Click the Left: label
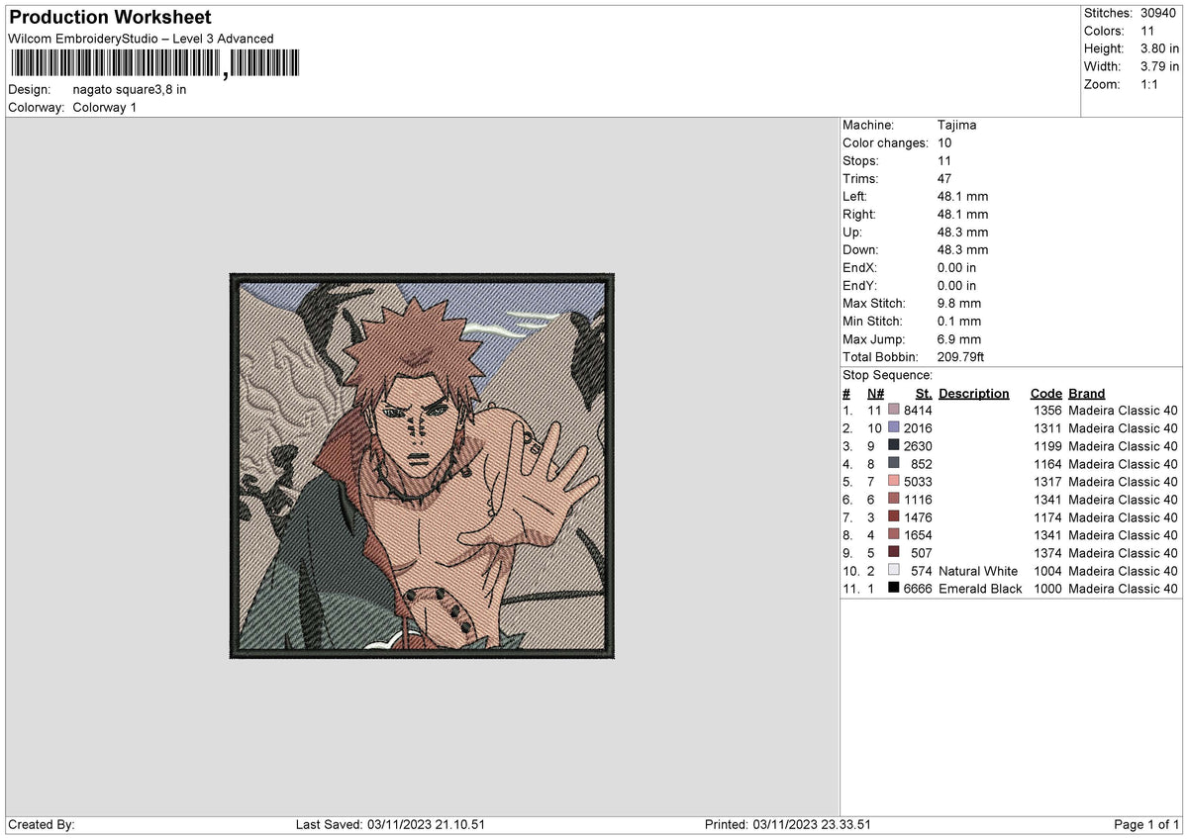The height and width of the screenshot is (839, 1188). [x=855, y=197]
